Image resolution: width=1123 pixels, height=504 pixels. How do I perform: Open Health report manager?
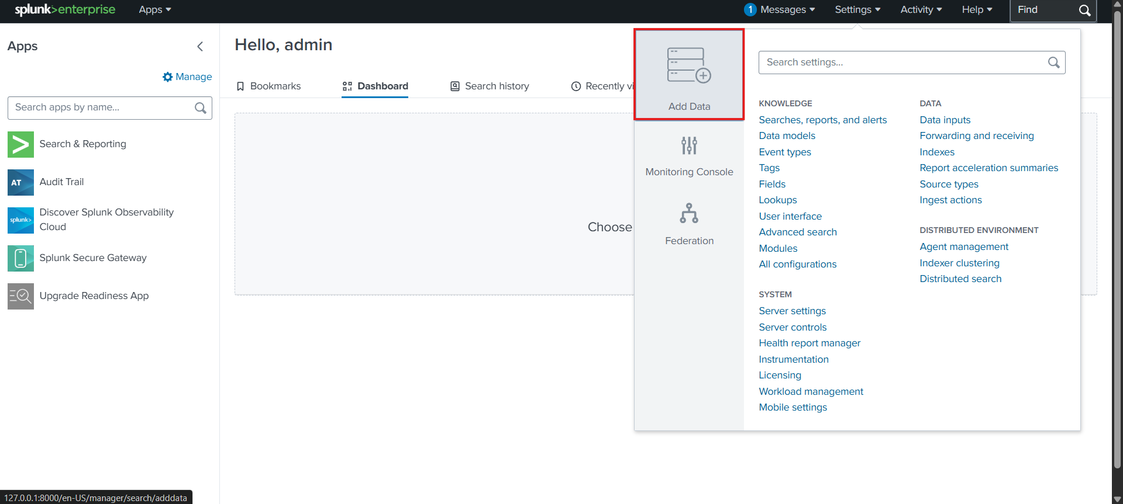809,343
